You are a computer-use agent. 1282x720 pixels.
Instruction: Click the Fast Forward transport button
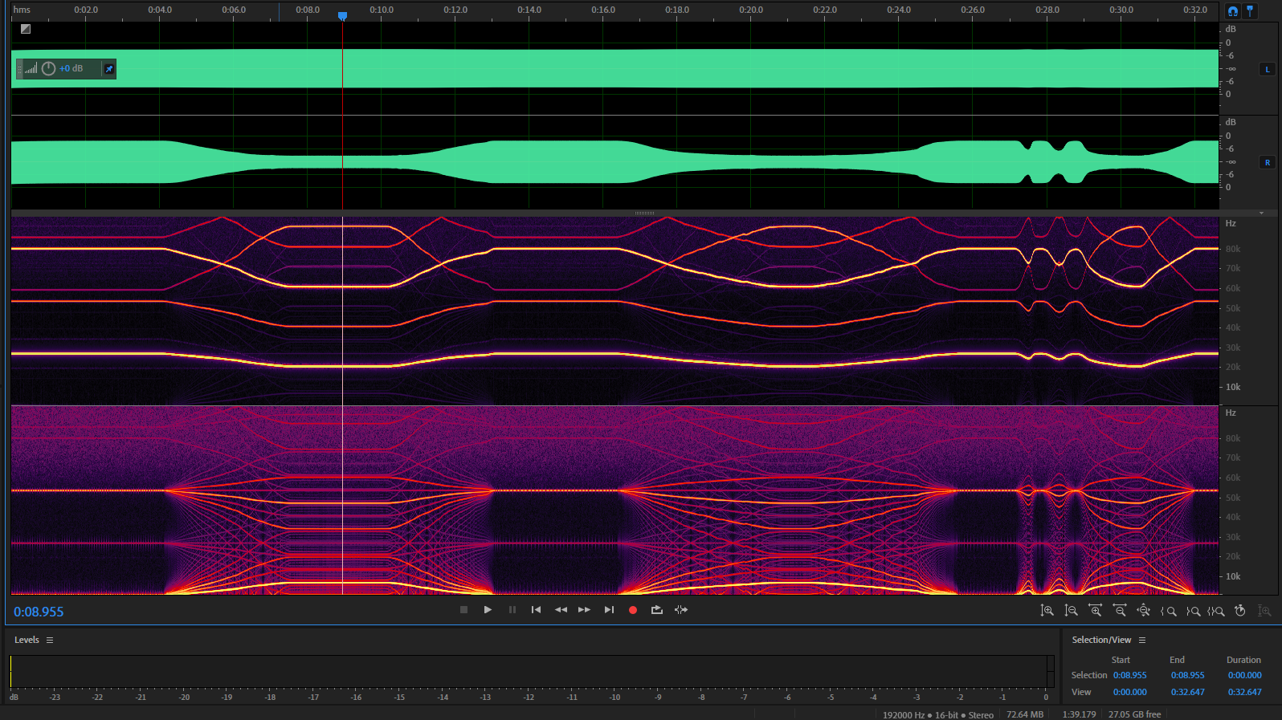[x=585, y=610]
